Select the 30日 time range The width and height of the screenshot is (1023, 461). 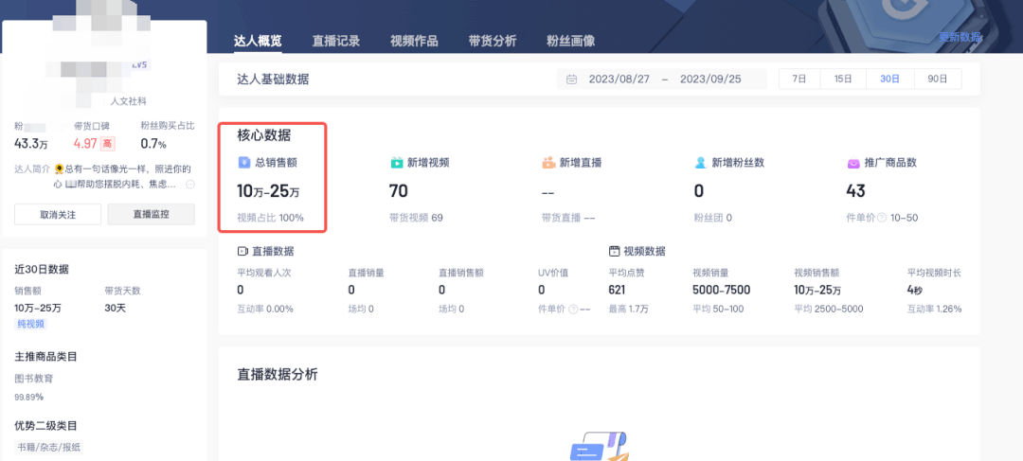pyautogui.click(x=889, y=79)
